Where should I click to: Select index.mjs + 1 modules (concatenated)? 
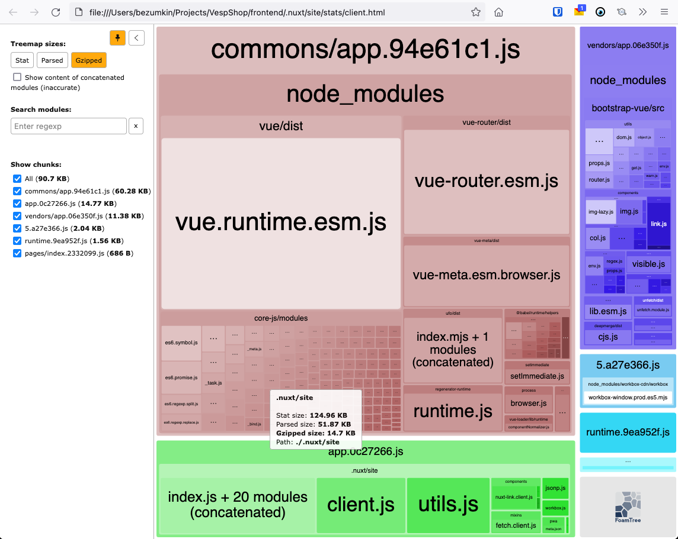[453, 350]
